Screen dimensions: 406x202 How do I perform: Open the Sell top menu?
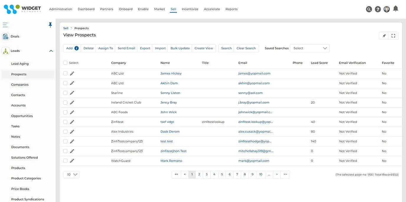click(173, 9)
